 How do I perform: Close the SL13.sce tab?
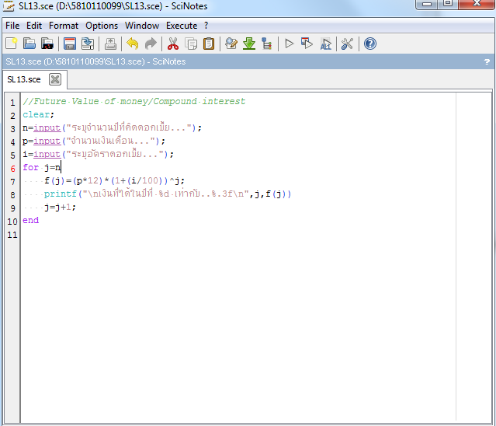(55, 79)
